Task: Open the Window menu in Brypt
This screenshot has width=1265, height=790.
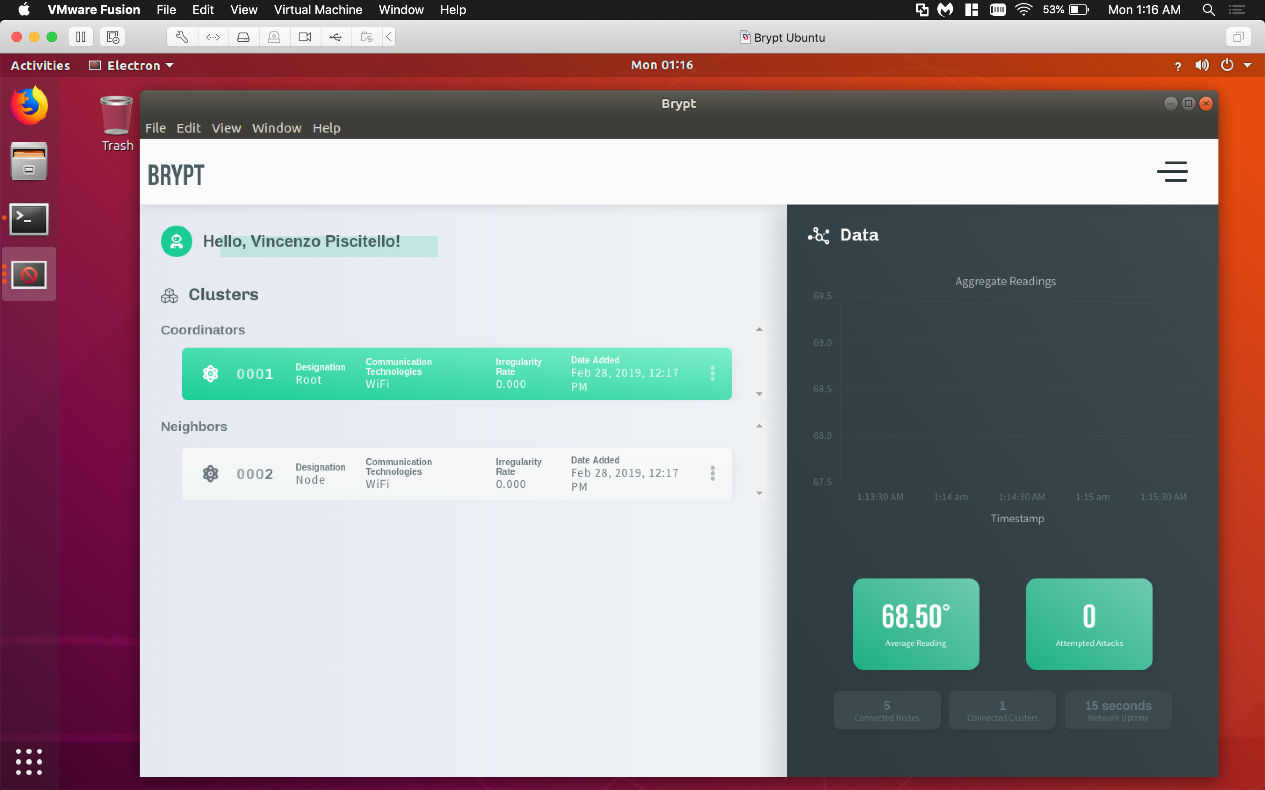Action: pos(277,127)
